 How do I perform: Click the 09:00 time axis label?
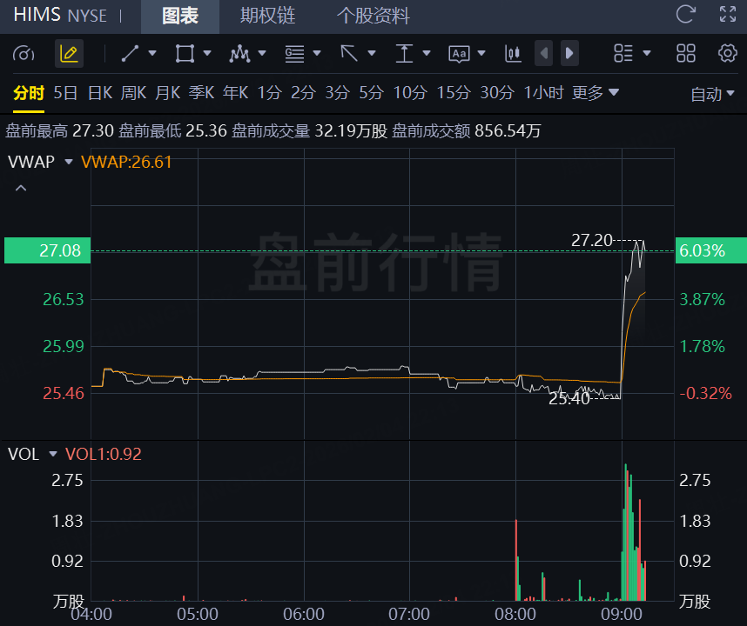click(622, 615)
